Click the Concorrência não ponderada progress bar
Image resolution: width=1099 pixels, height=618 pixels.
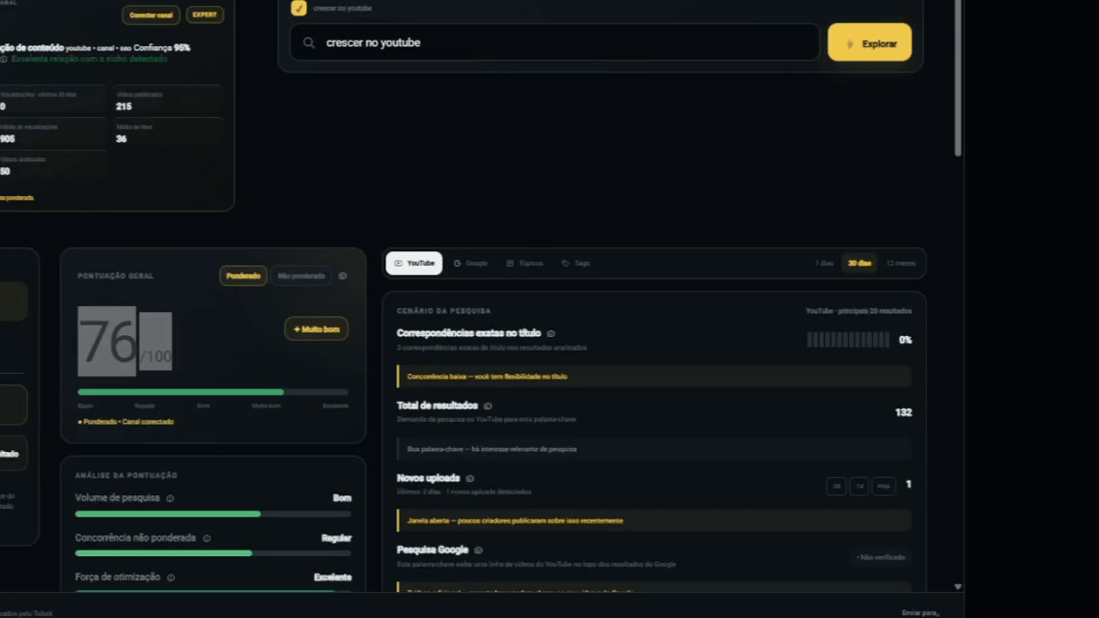click(213, 553)
